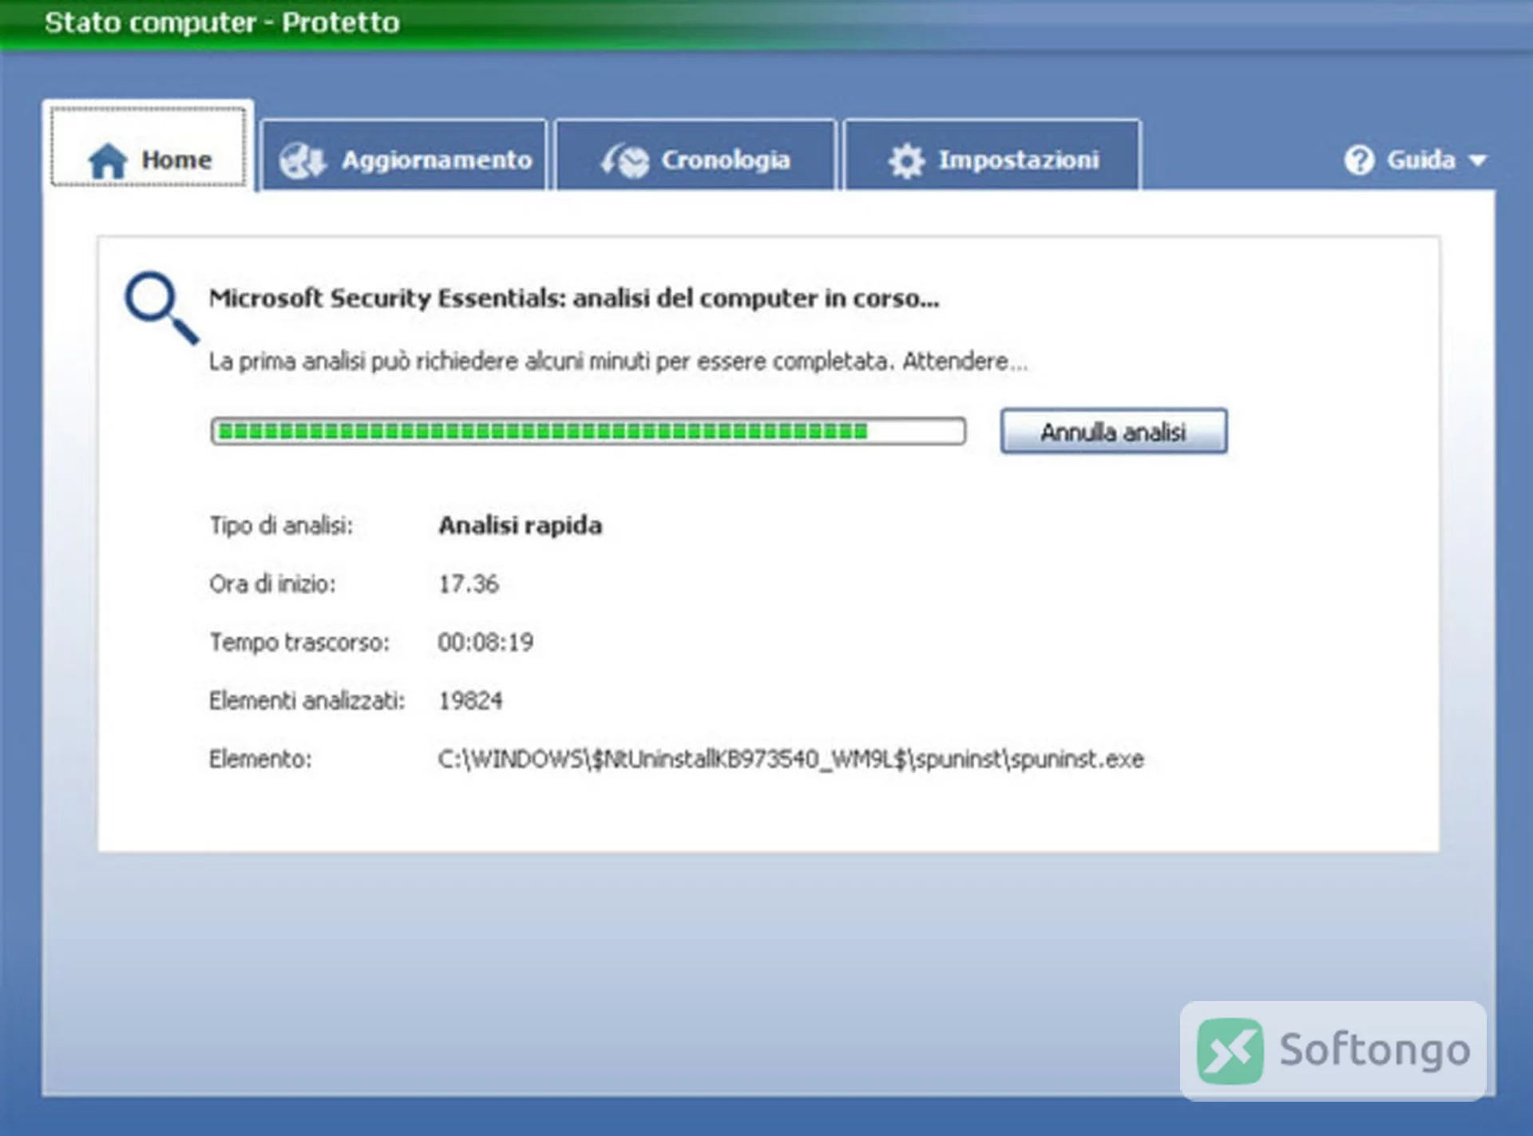Viewport: 1533px width, 1136px height.
Task: Click the Home house icon
Action: click(x=108, y=160)
